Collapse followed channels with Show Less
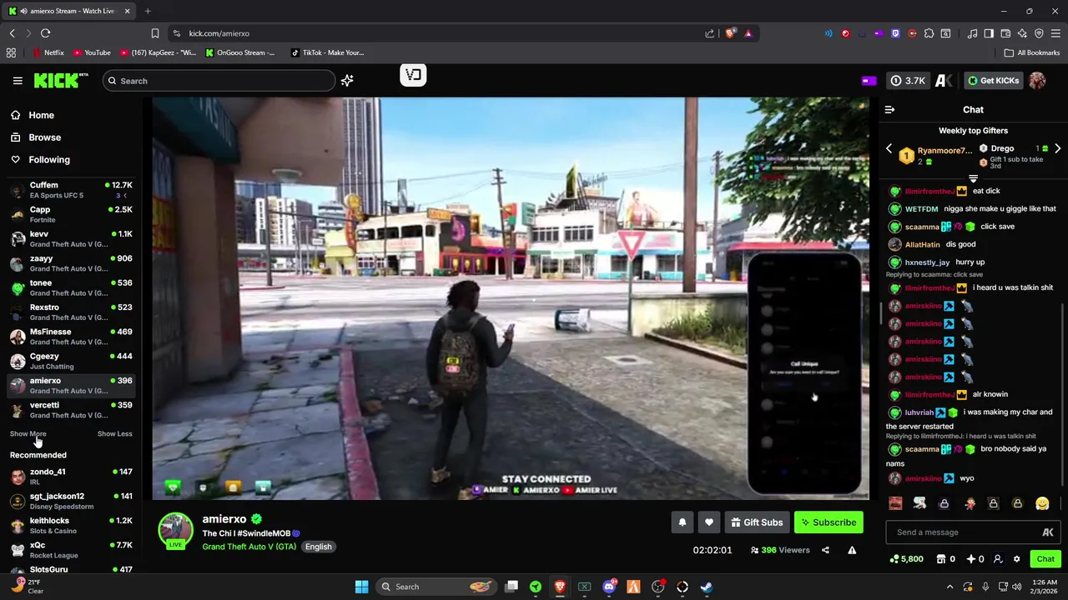The height and width of the screenshot is (600, 1068). 114,434
